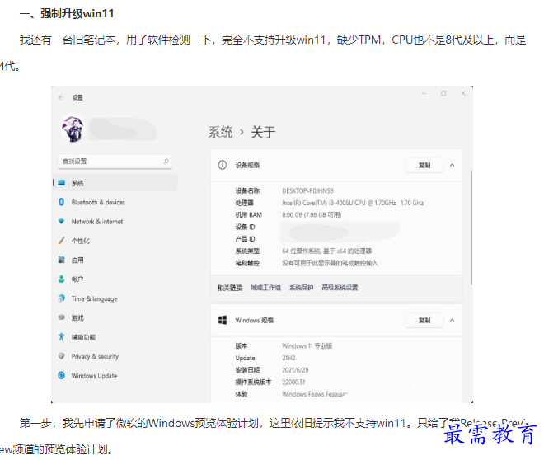Image resolution: width=544 pixels, height=460 pixels.
Task: Select the RAM value 8.00 GB
Action: click(x=312, y=215)
